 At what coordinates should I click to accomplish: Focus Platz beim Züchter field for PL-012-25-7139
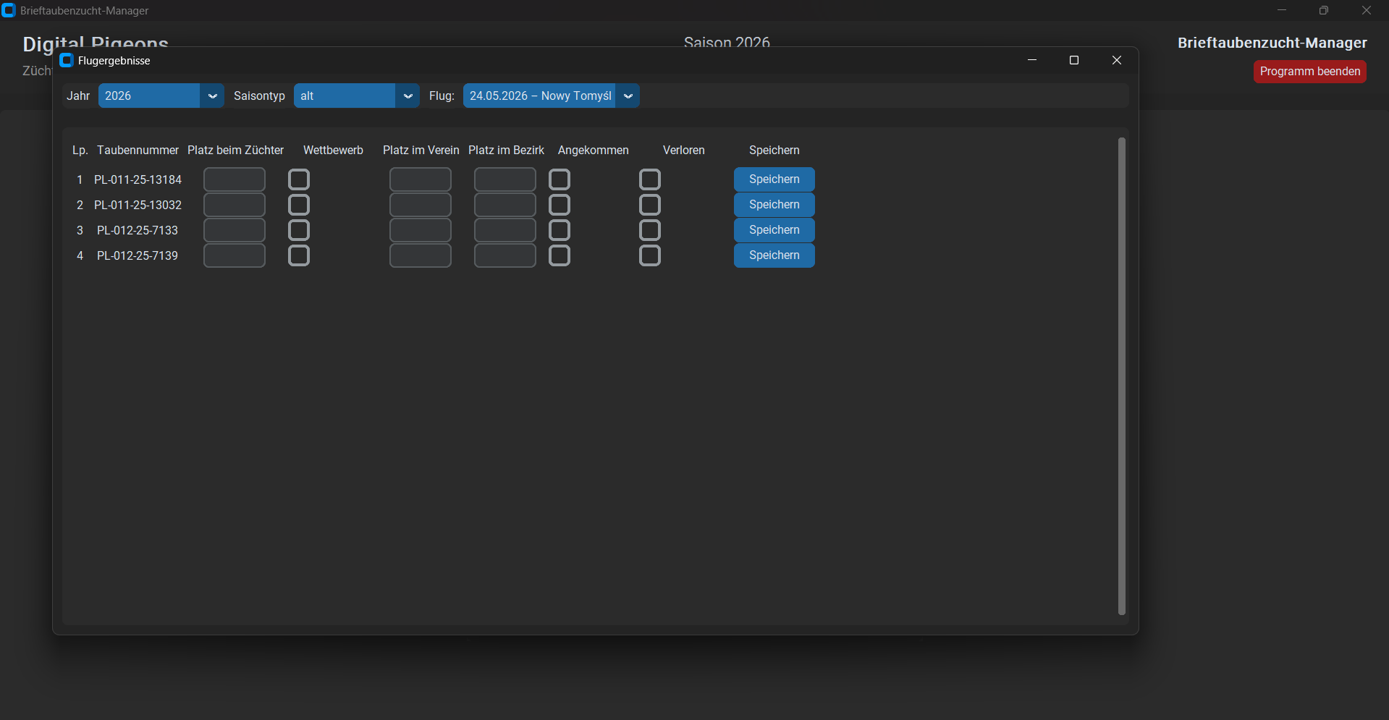[x=235, y=255]
